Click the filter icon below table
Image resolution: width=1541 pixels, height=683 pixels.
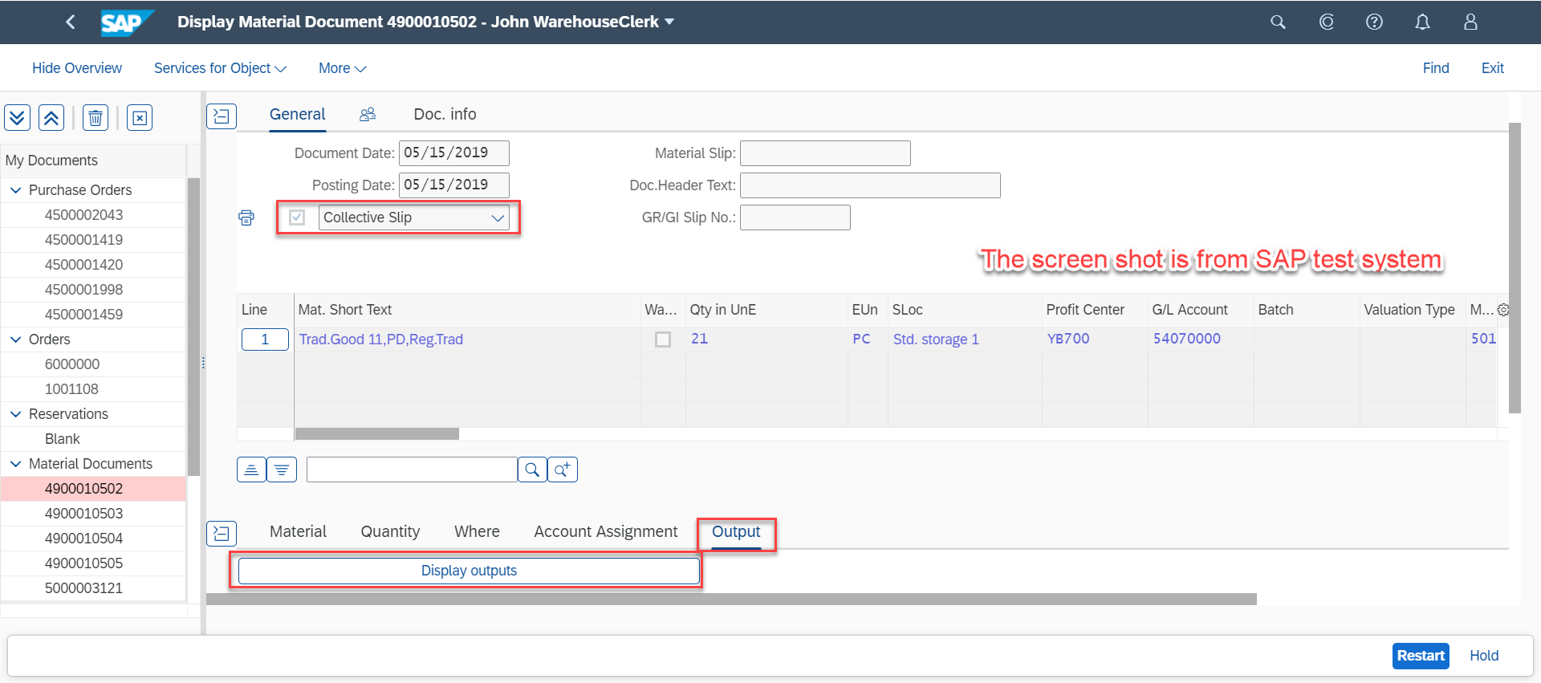pyautogui.click(x=282, y=470)
